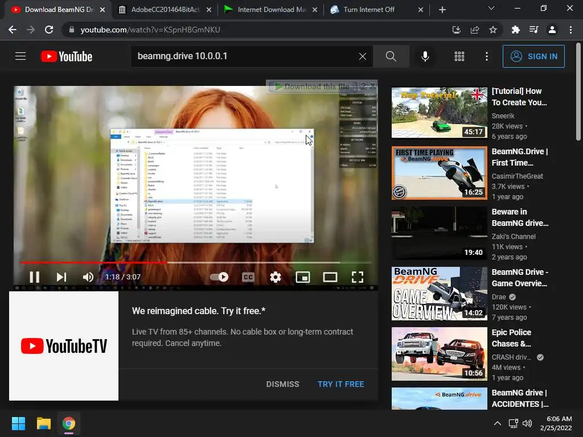
Task: Click the TRY IT FREE link
Action: pyautogui.click(x=340, y=384)
